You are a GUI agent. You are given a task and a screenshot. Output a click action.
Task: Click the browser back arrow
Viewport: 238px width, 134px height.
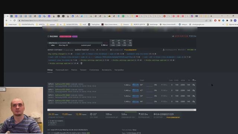coord(7,20)
